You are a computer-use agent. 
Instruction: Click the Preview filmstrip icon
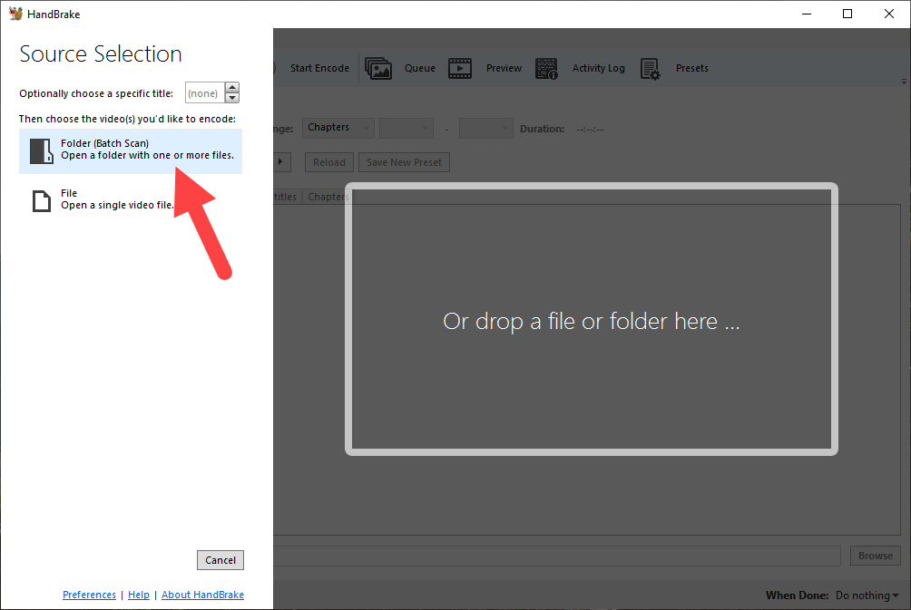pos(459,69)
